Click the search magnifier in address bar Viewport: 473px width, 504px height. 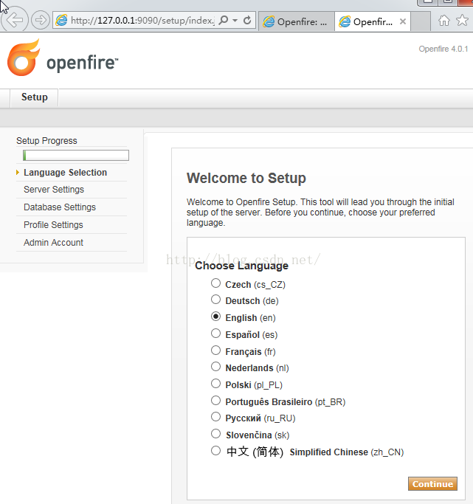[x=224, y=20]
